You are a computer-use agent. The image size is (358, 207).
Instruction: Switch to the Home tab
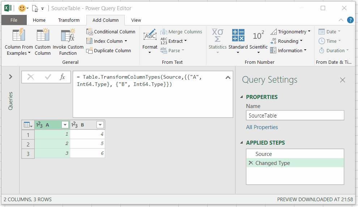click(x=39, y=20)
